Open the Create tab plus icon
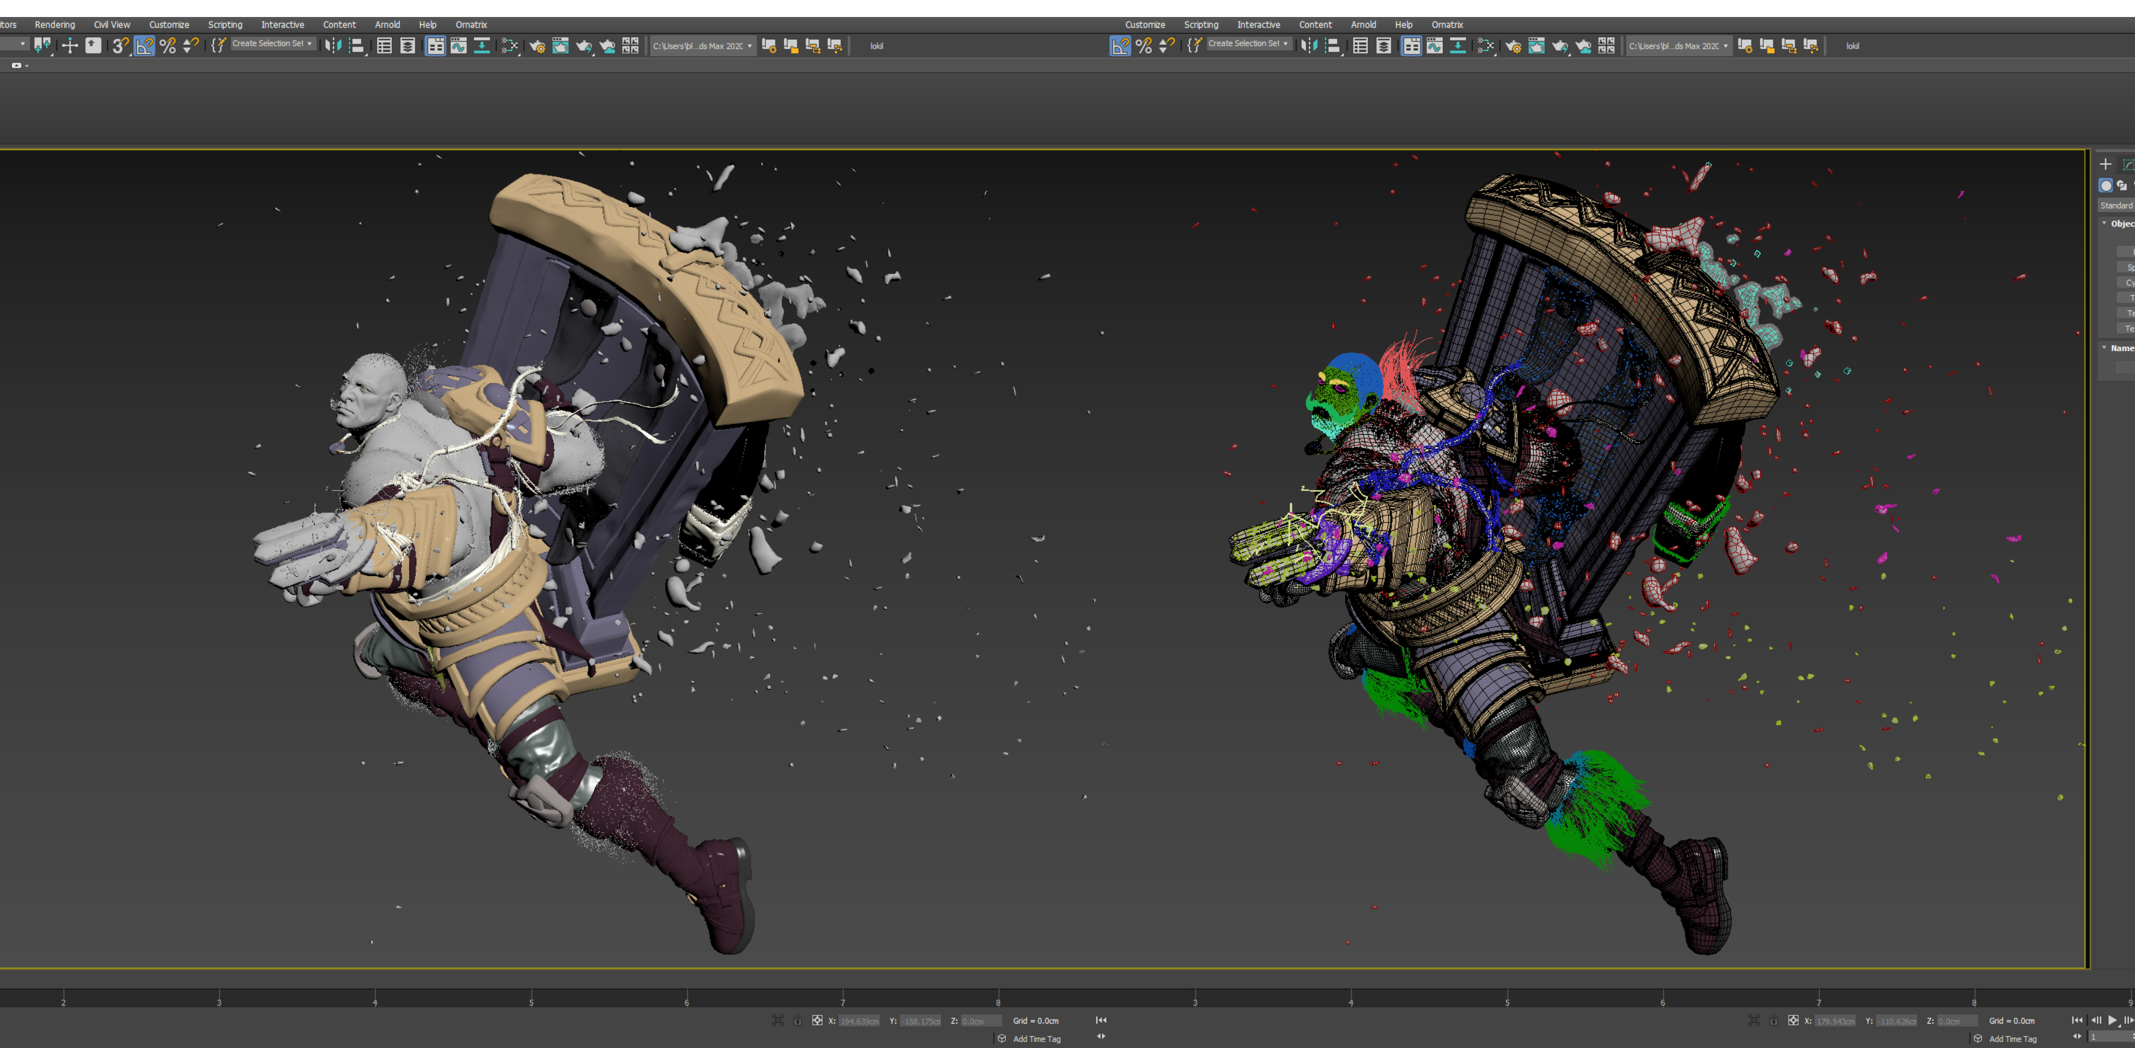 tap(2105, 164)
